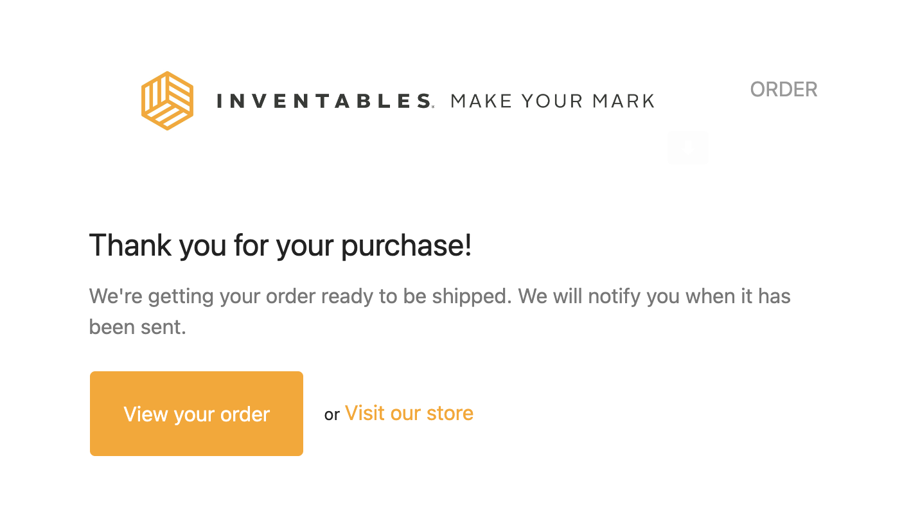Click the MAKE YOUR MARK tagline
Screen dimensions: 911x528
point(553,101)
